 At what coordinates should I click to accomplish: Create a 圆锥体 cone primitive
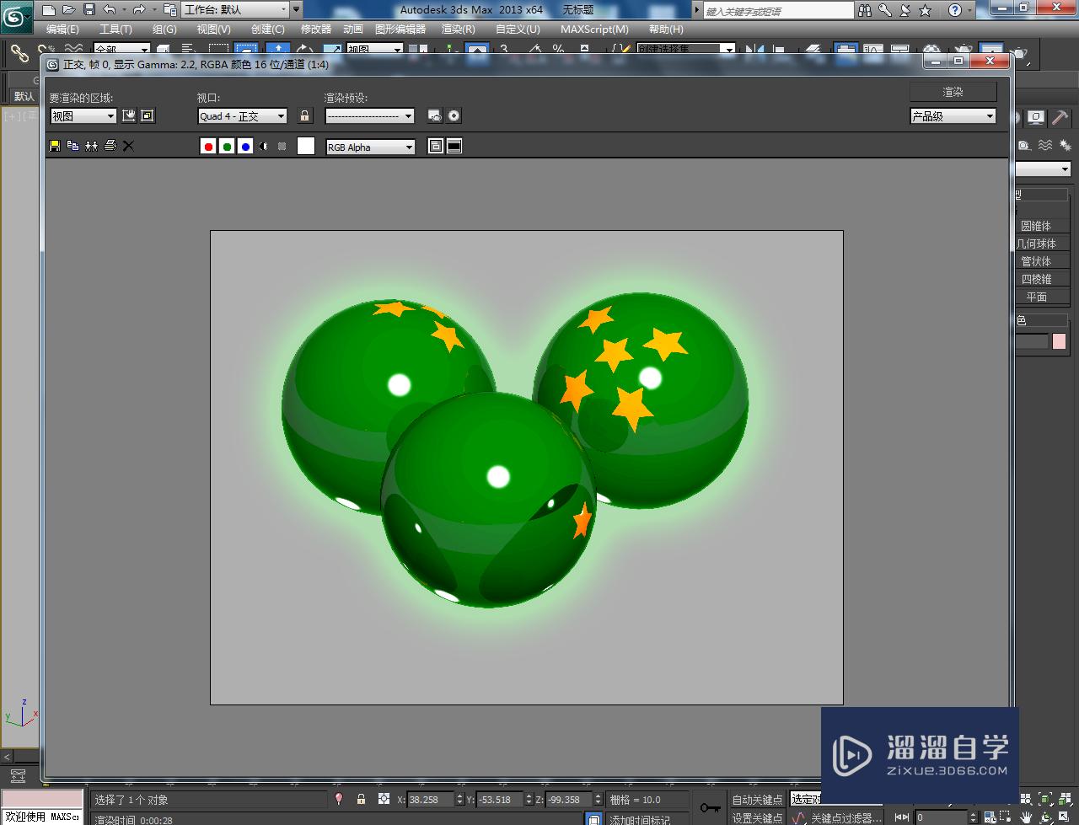point(1041,226)
